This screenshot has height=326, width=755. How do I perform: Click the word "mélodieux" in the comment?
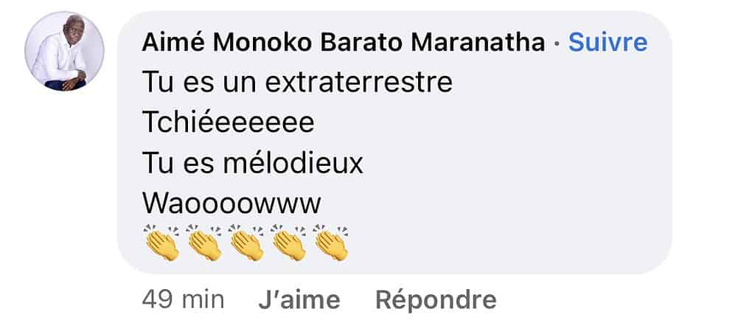pos(293,164)
